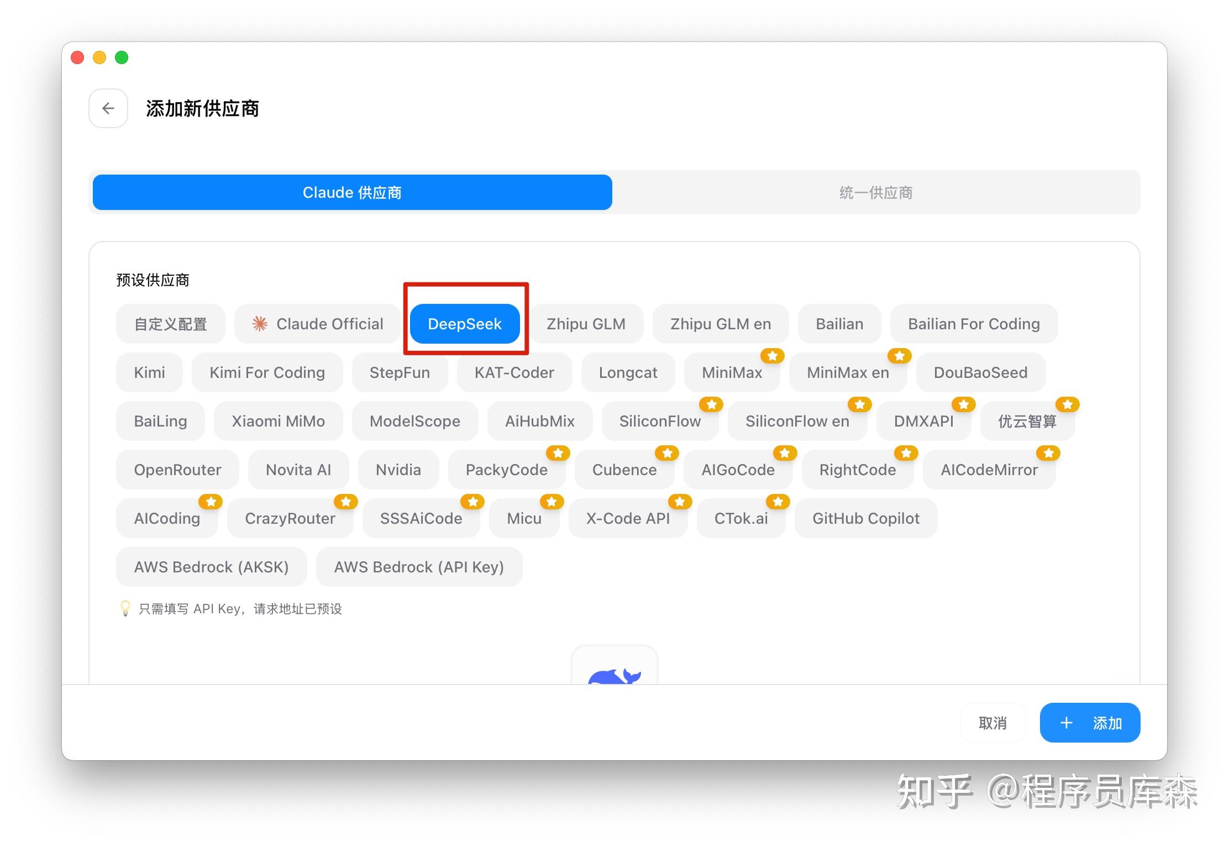This screenshot has height=842, width=1229.
Task: Select the DeepSeek provider preset
Action: coord(465,324)
